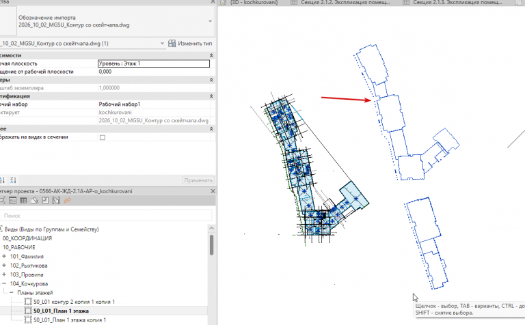Select the 103_Провина tree item
This screenshot has width=525, height=325.
(27, 274)
